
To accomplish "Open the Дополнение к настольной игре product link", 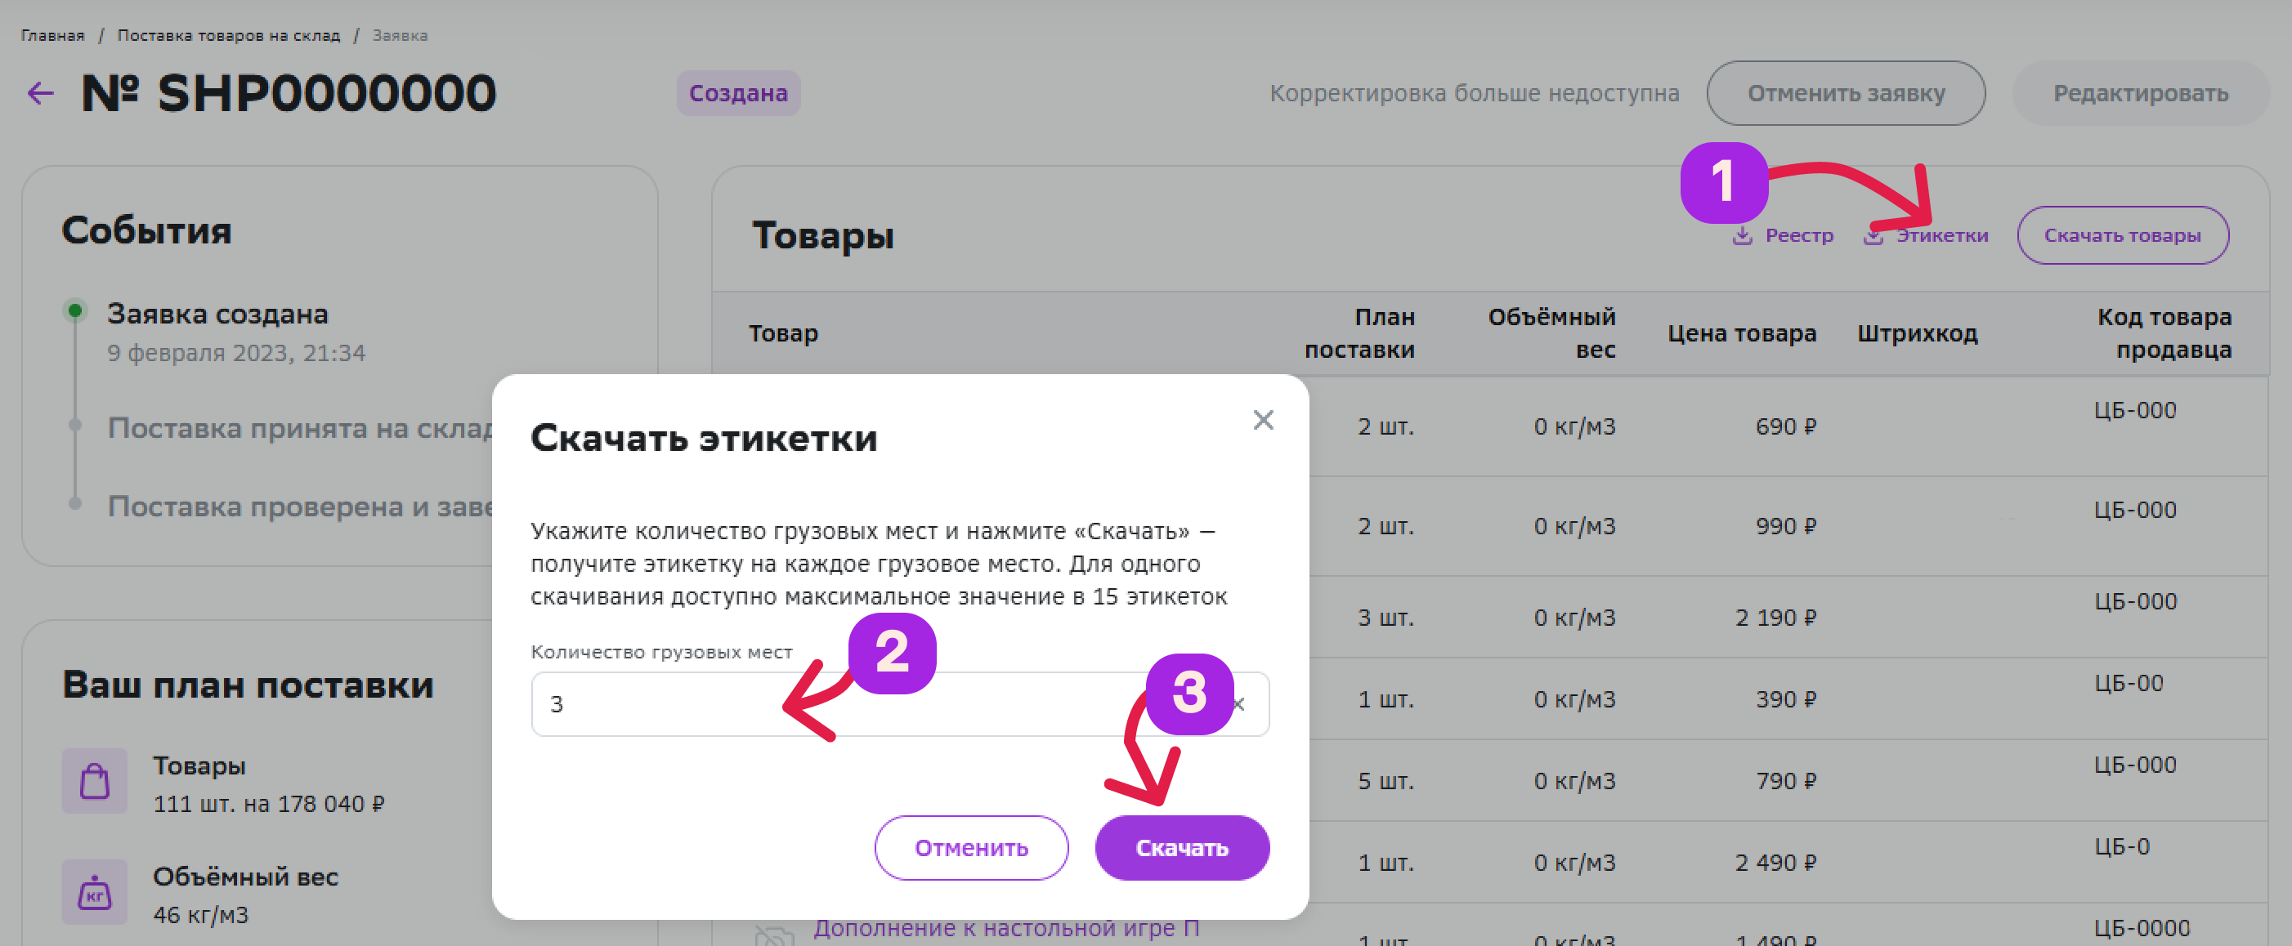I will point(1005,928).
